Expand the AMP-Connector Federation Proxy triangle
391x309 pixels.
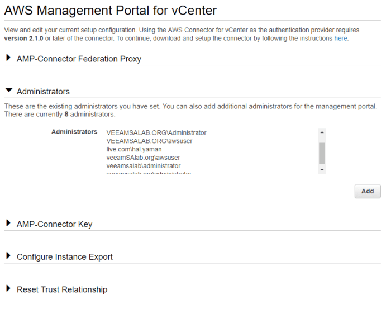8,58
